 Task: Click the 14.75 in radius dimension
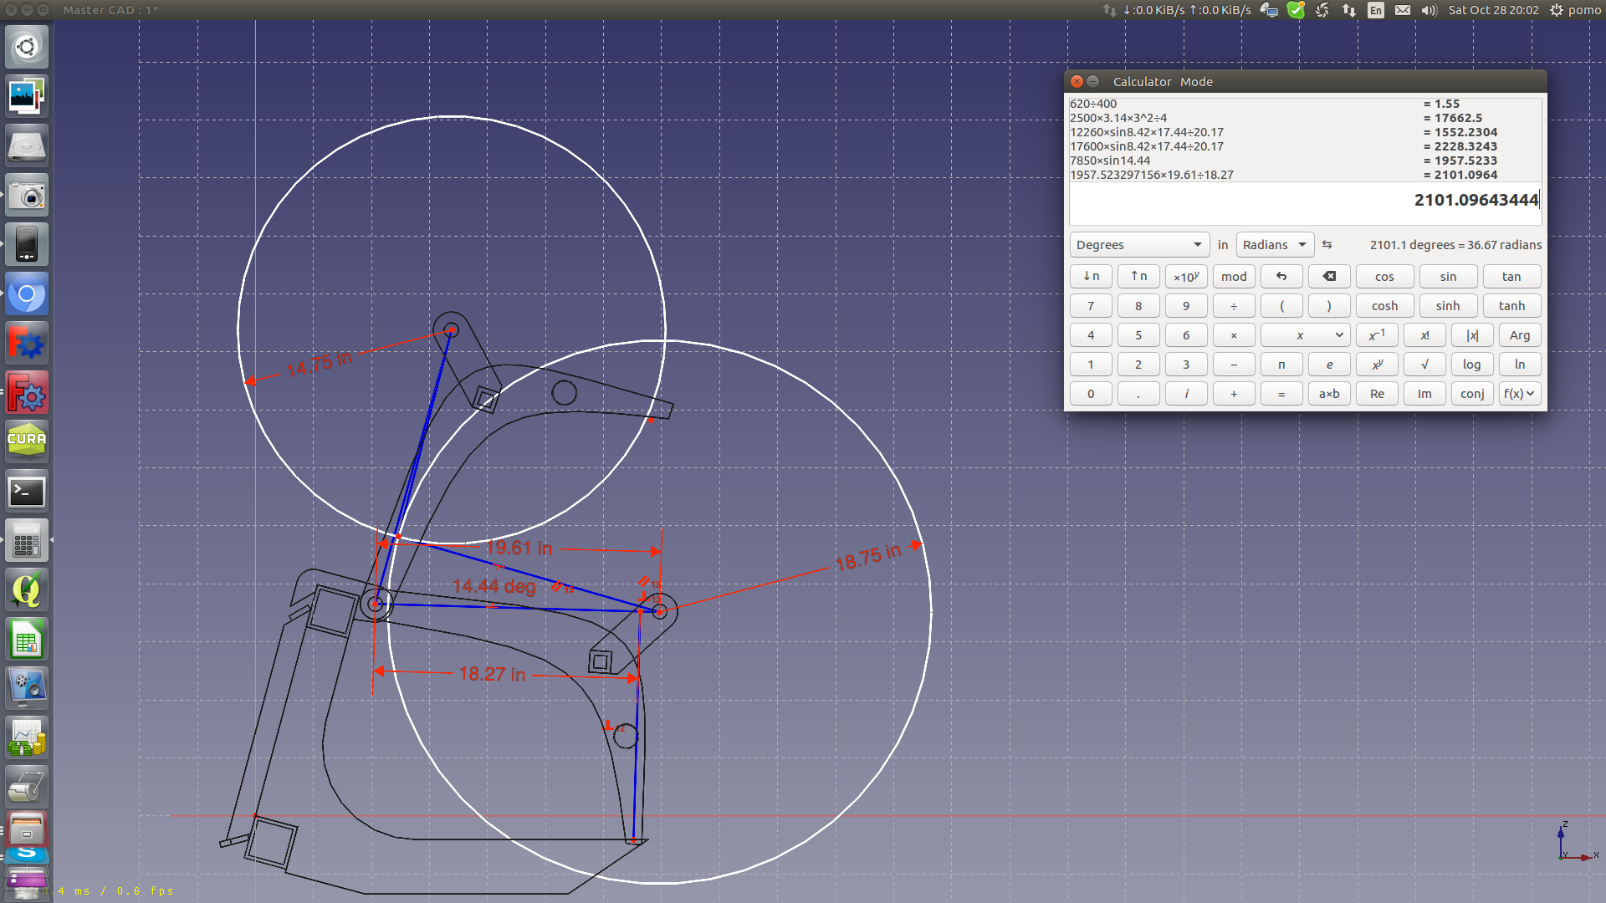click(x=319, y=365)
